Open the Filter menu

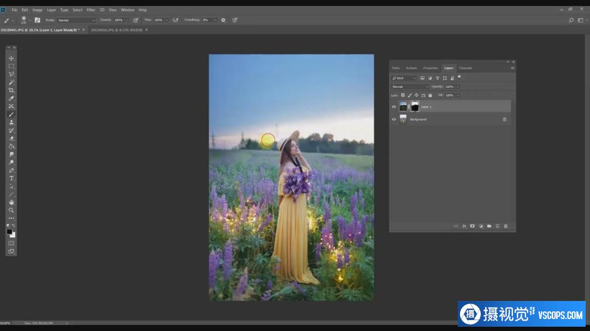[x=91, y=10]
